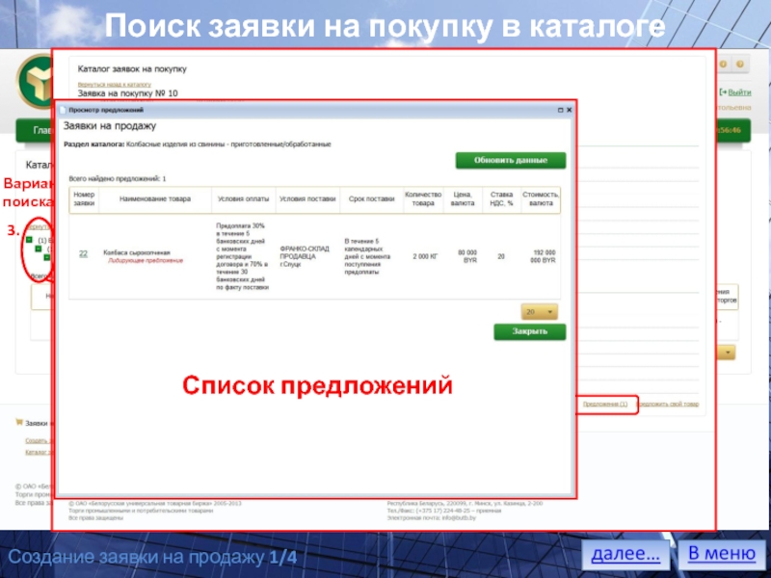Click the 80 000 BYR price cell
This screenshot has width=771, height=578.
click(467, 256)
